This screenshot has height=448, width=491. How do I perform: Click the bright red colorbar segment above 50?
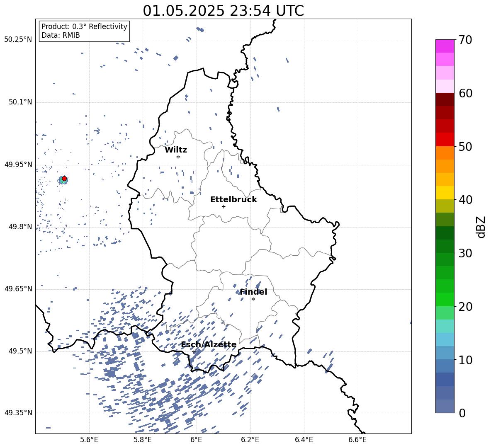(x=445, y=140)
